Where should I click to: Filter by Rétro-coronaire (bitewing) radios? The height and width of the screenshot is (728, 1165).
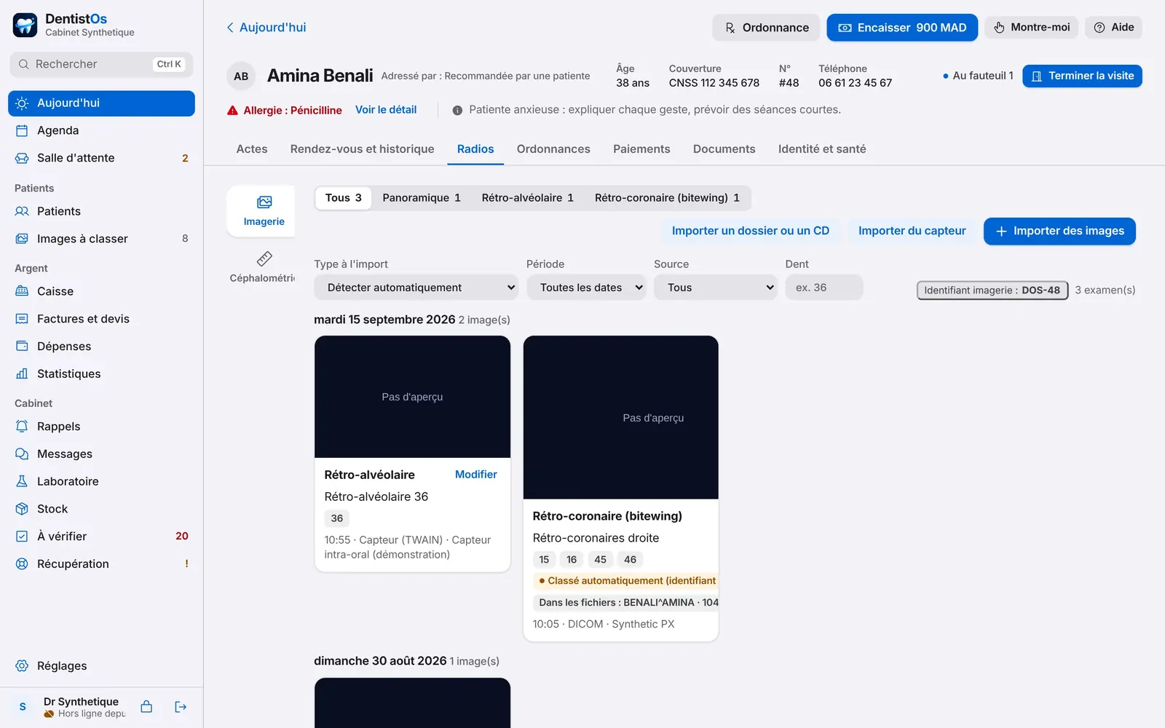click(667, 198)
